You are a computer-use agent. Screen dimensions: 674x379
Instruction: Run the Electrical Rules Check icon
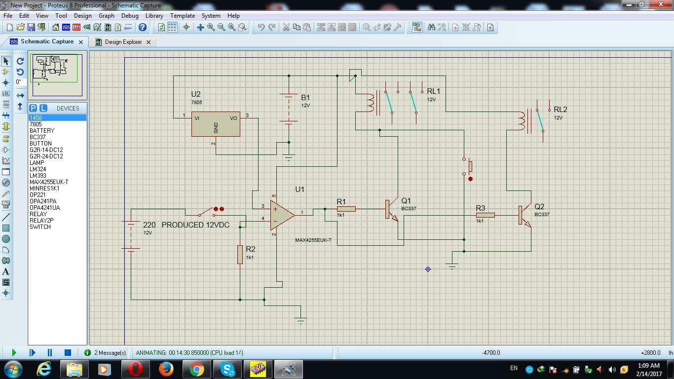490,27
